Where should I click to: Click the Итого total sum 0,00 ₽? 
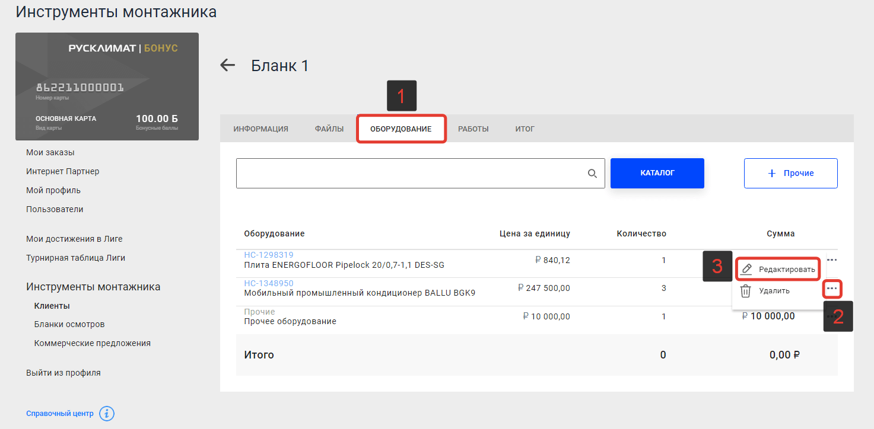(785, 355)
